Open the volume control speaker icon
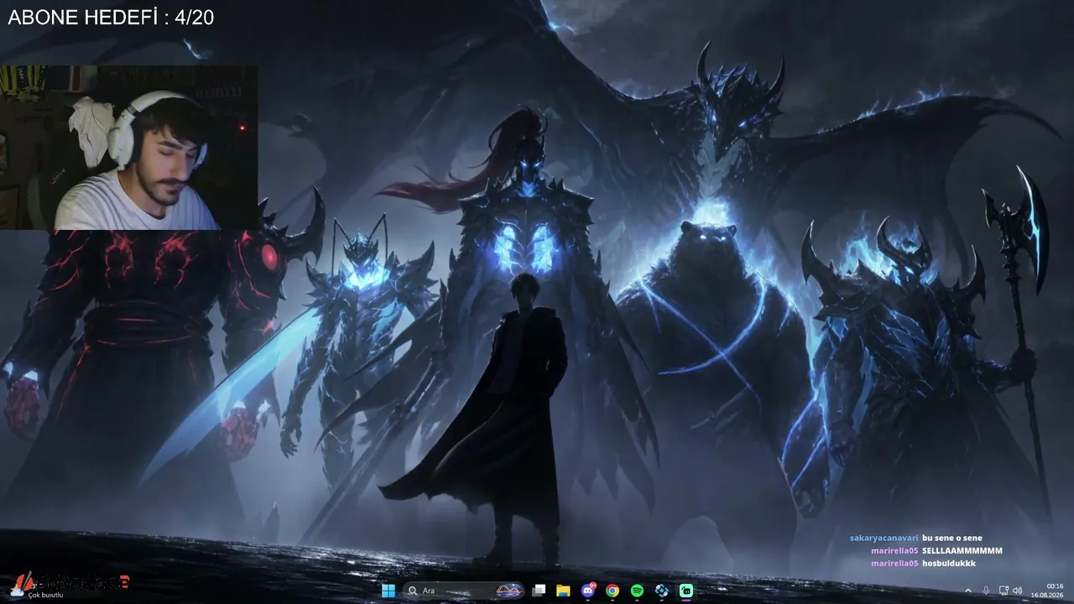1074x604 pixels. tap(1017, 591)
